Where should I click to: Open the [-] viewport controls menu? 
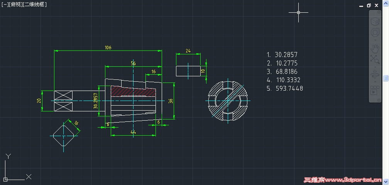coord(5,4)
